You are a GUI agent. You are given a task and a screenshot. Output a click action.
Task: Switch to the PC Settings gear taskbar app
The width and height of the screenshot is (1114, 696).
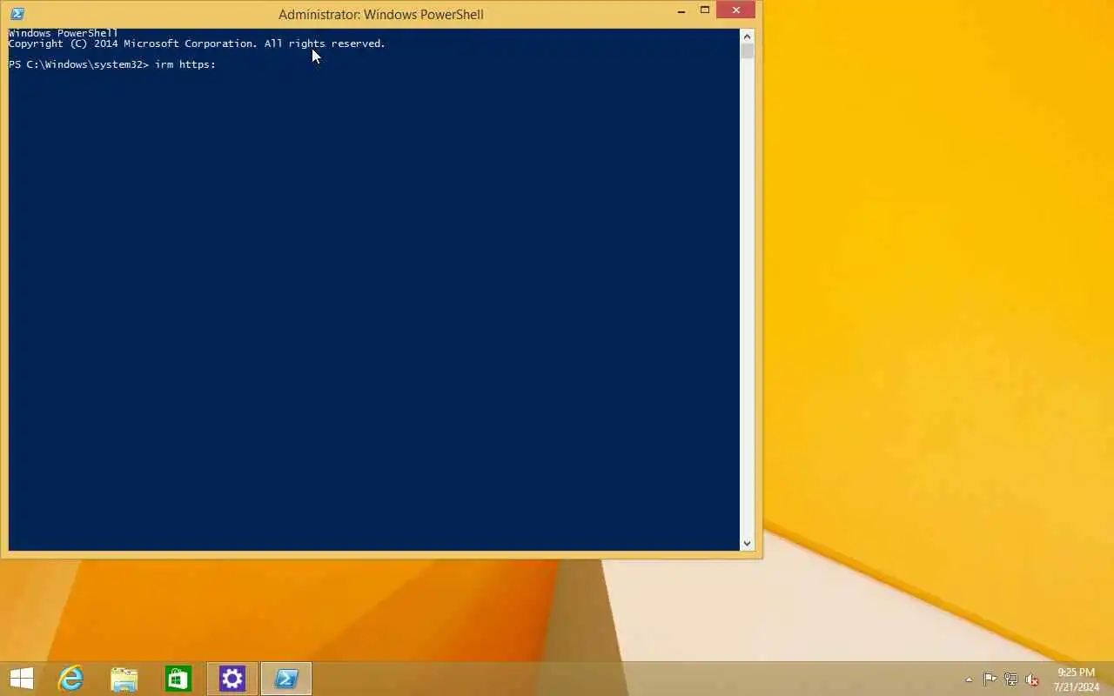tap(232, 679)
